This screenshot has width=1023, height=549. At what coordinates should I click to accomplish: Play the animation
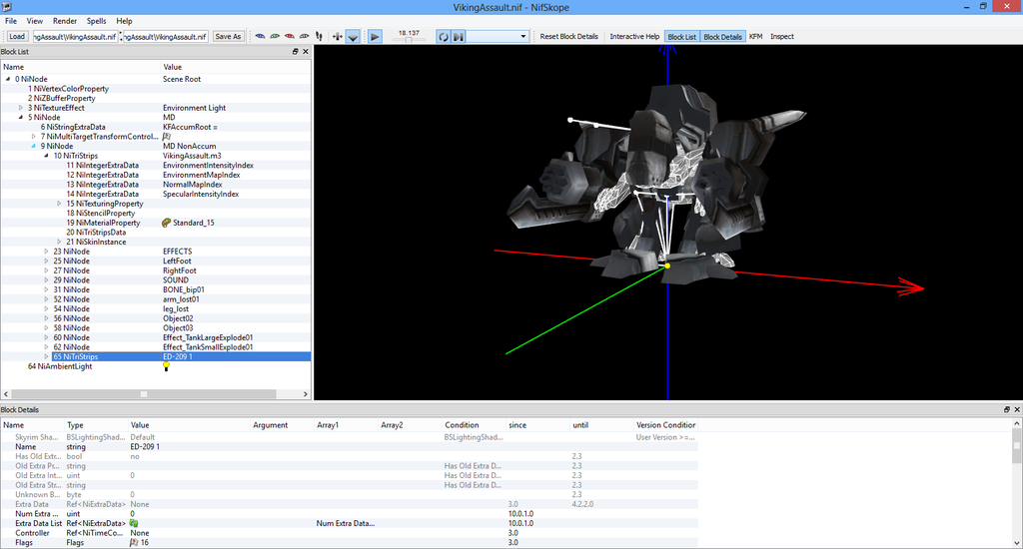376,37
